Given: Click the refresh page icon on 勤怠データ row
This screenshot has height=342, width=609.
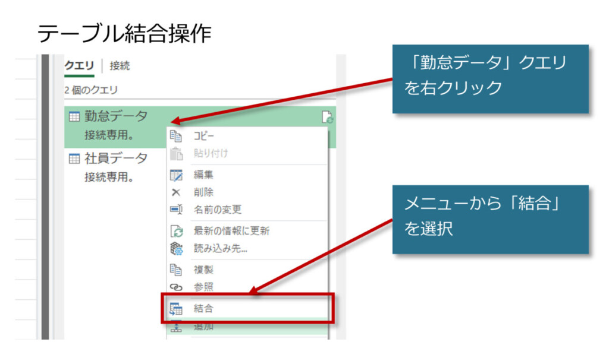Looking at the screenshot, I should (x=327, y=118).
